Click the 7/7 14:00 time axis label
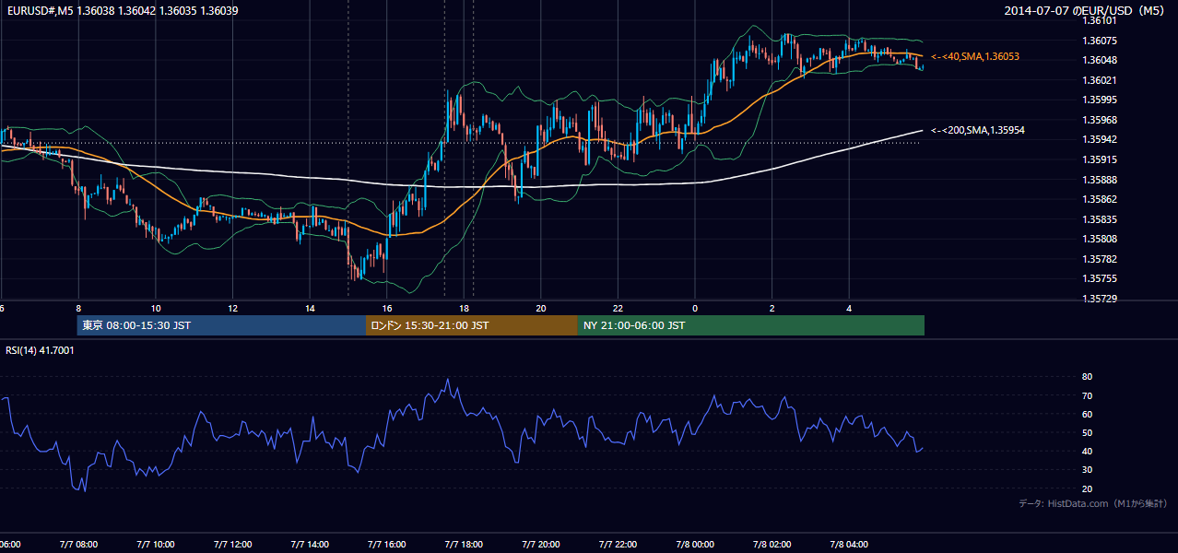 (x=310, y=545)
